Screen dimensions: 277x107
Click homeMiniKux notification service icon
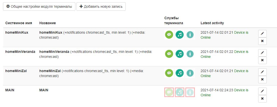click(x=169, y=35)
